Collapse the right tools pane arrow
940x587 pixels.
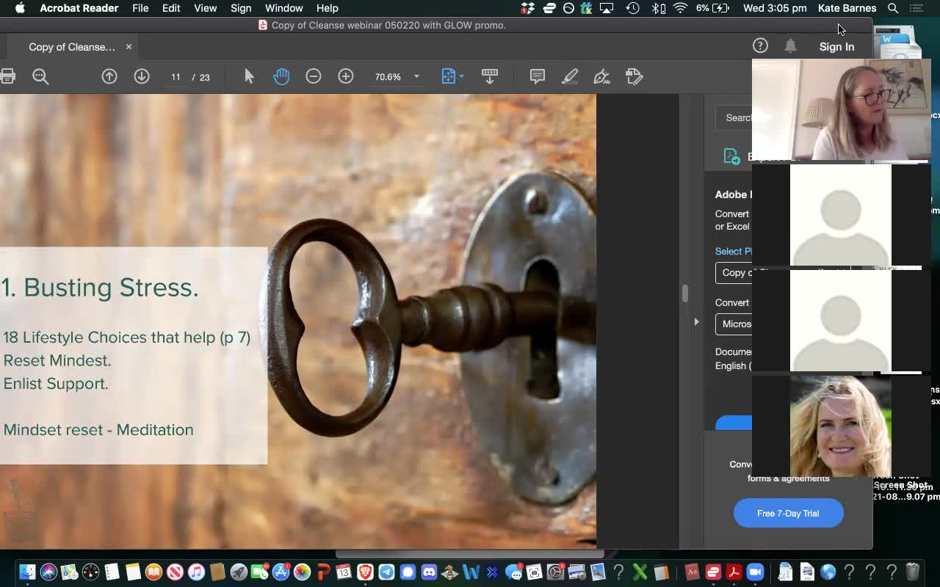(696, 321)
